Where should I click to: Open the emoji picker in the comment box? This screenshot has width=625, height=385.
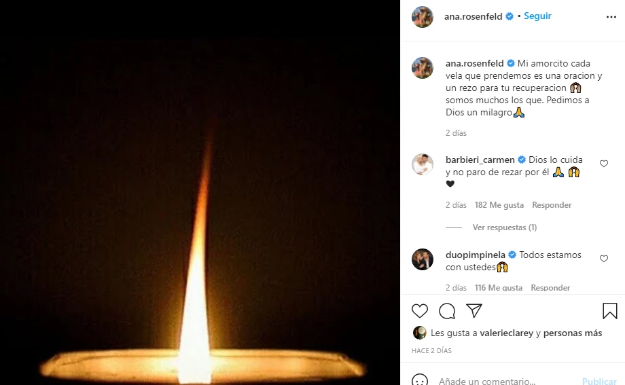421,381
